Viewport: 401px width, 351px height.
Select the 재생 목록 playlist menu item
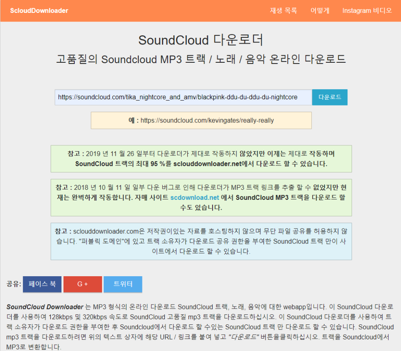click(x=283, y=10)
